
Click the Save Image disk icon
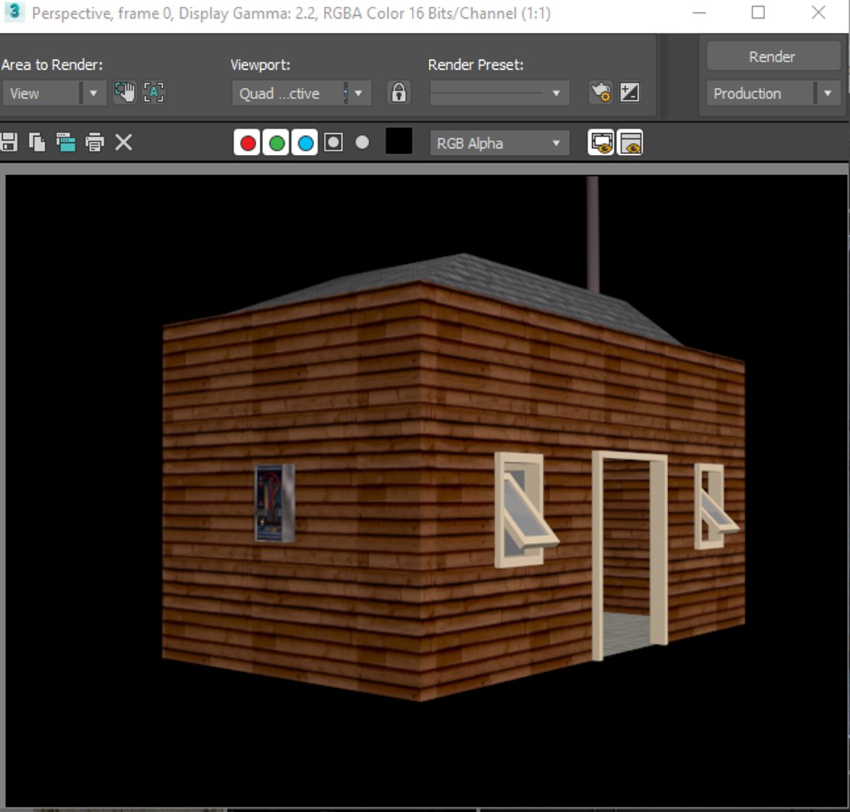(9, 143)
